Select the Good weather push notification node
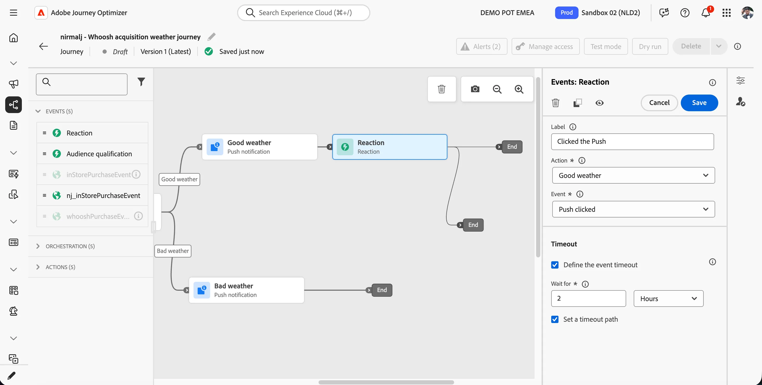This screenshot has height=385, width=762. coord(259,147)
